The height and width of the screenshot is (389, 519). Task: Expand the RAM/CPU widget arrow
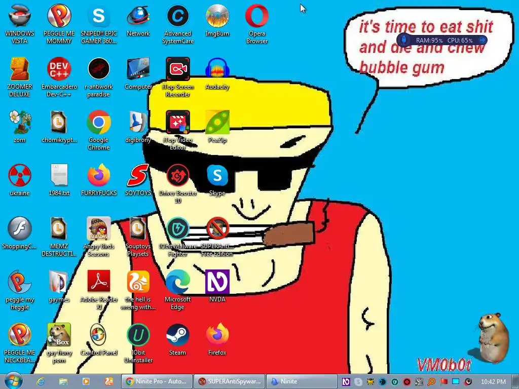483,40
